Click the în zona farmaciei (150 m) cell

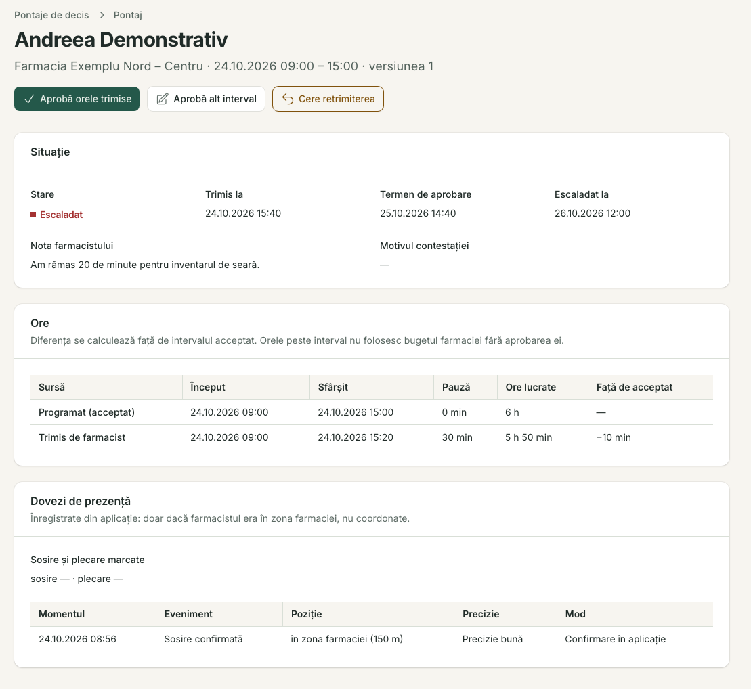pos(347,639)
